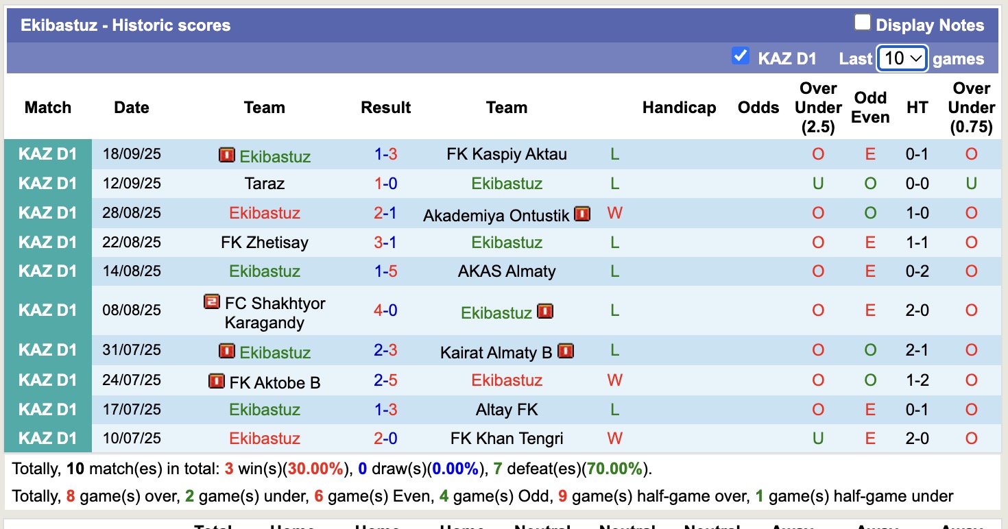Click red card icon beside FK Aktobe B

[217, 381]
